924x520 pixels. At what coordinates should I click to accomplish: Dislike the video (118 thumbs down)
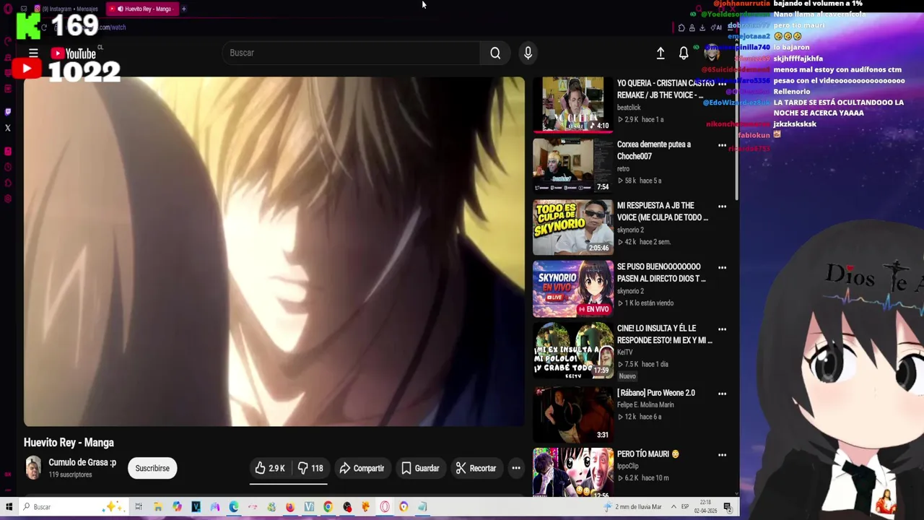point(310,468)
